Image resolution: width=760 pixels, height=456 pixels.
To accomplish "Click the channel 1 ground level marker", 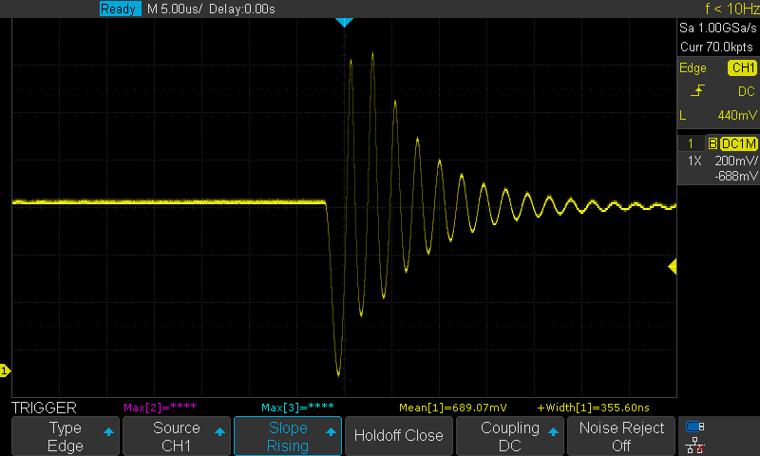I will 5,370.
